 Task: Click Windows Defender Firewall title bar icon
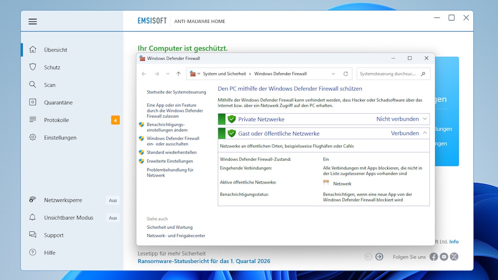(x=142, y=59)
